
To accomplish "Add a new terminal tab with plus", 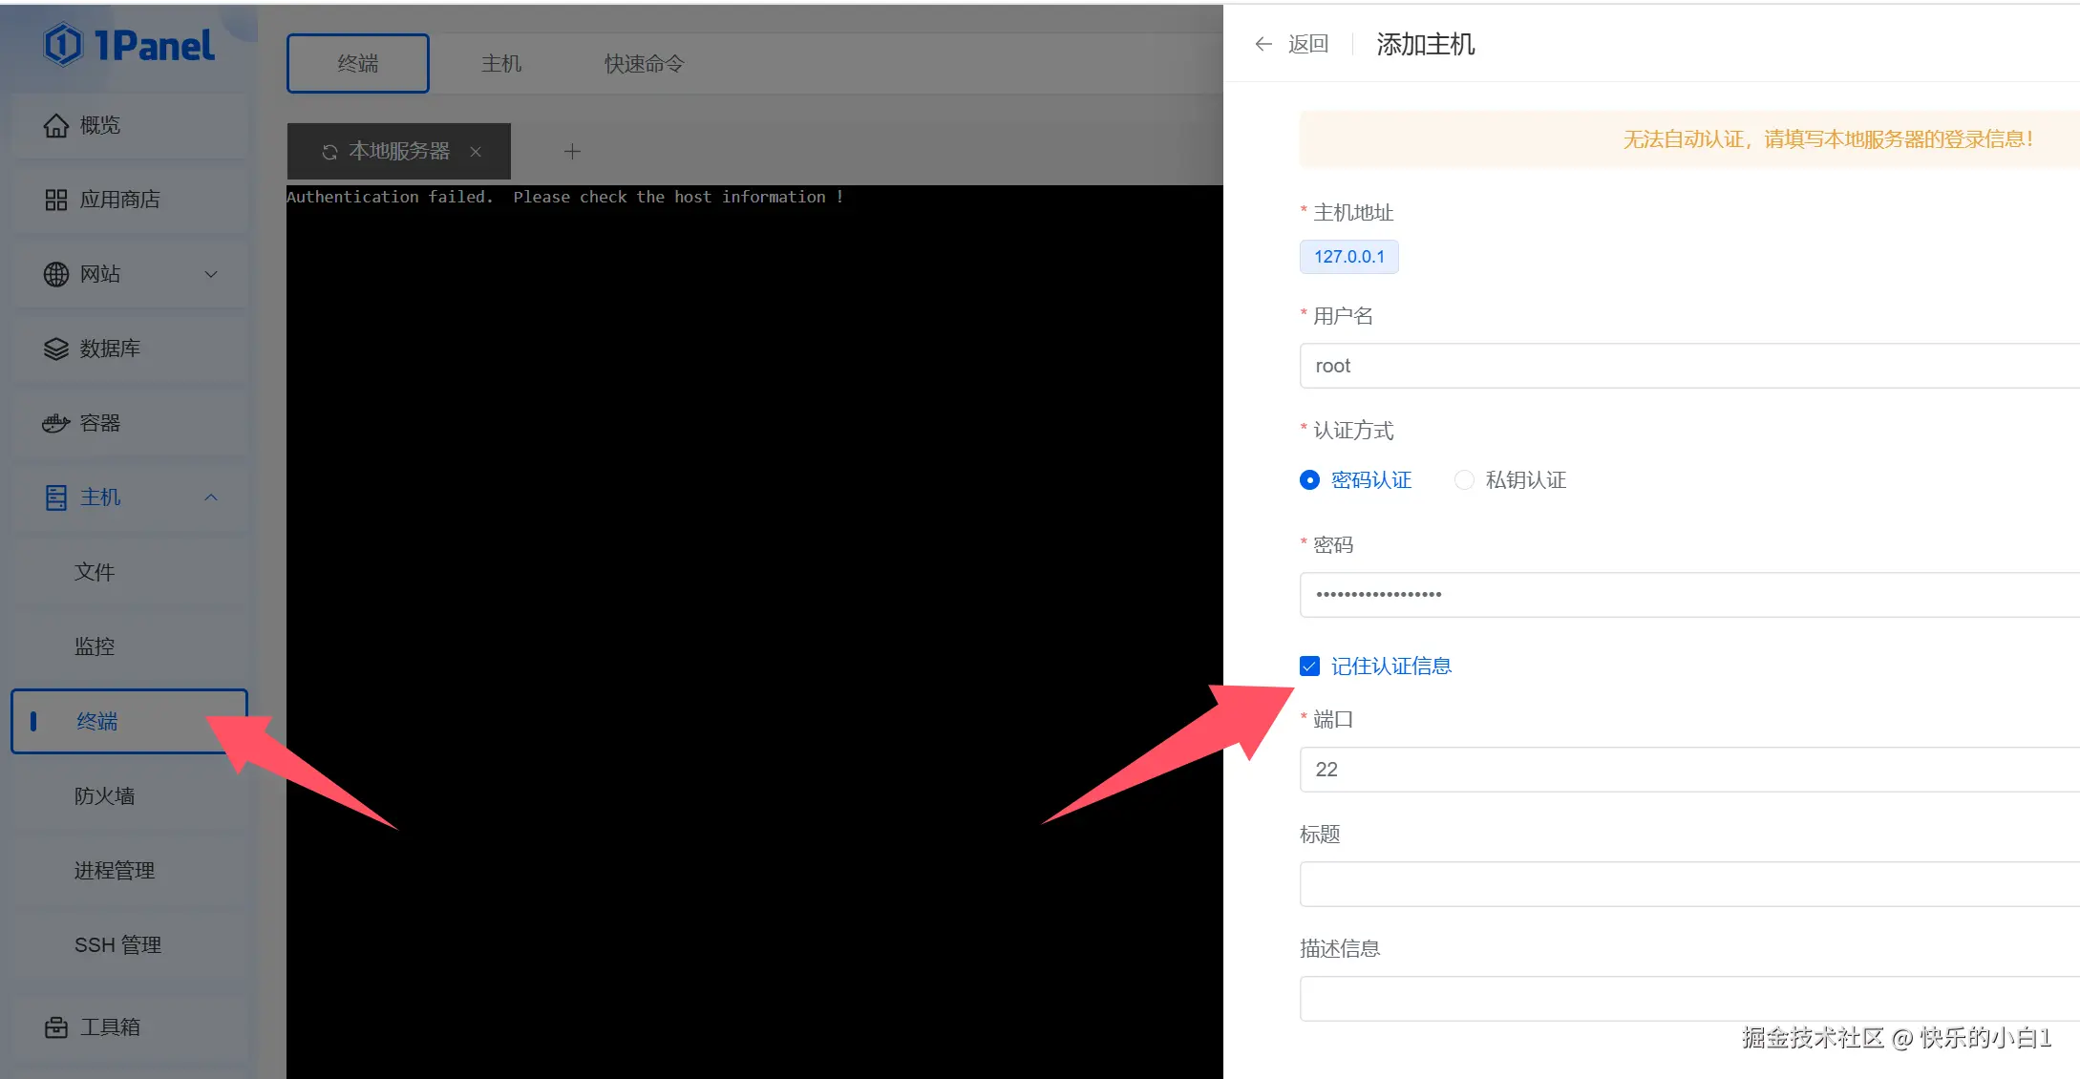I will pyautogui.click(x=572, y=151).
